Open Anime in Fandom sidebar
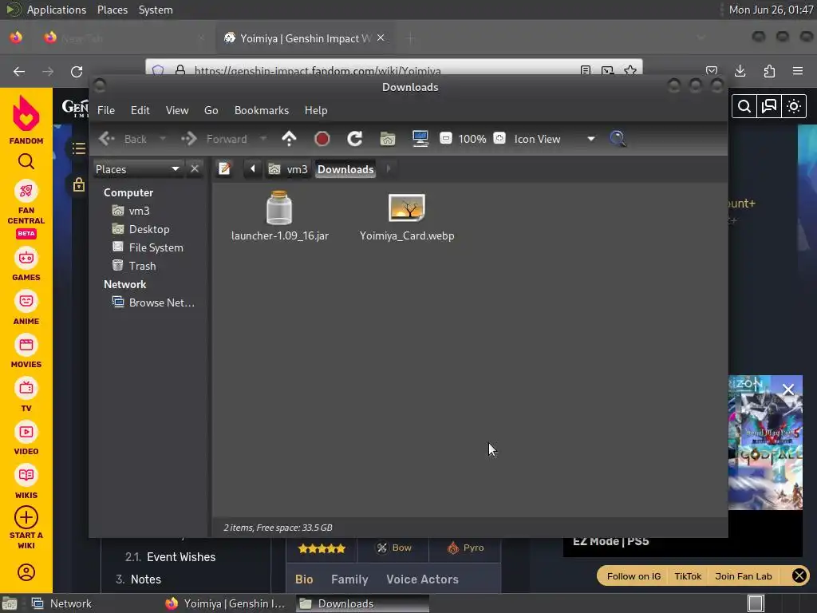The image size is (817, 613). [x=26, y=309]
